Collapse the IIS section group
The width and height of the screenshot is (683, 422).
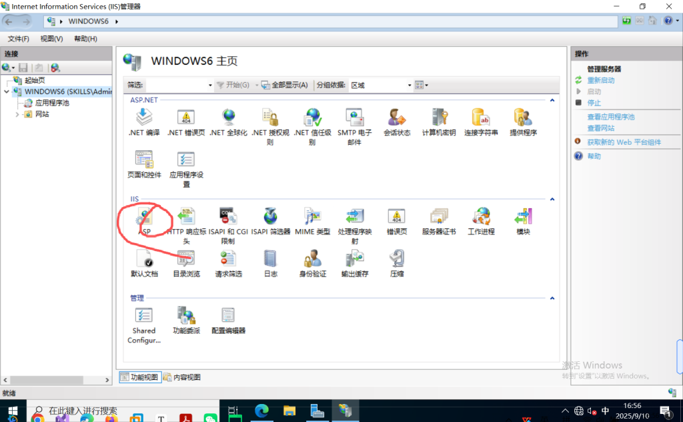coord(552,199)
